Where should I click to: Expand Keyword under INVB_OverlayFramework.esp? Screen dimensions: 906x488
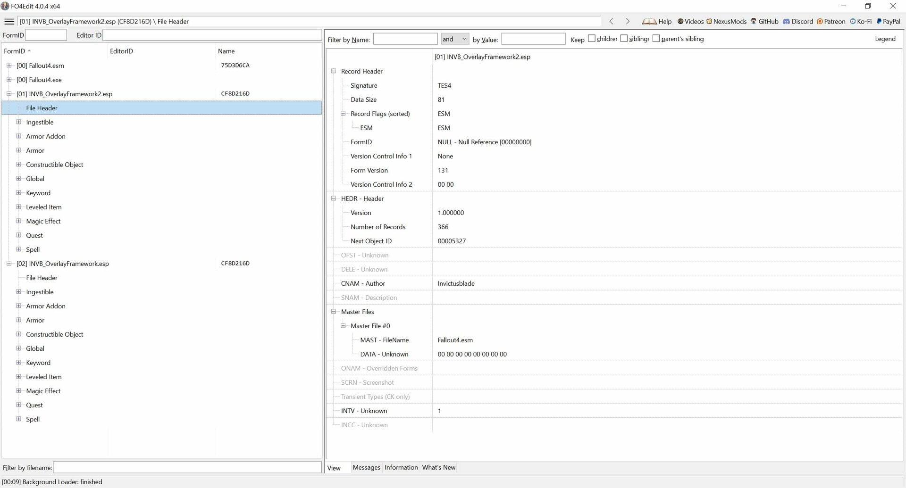pyautogui.click(x=18, y=363)
